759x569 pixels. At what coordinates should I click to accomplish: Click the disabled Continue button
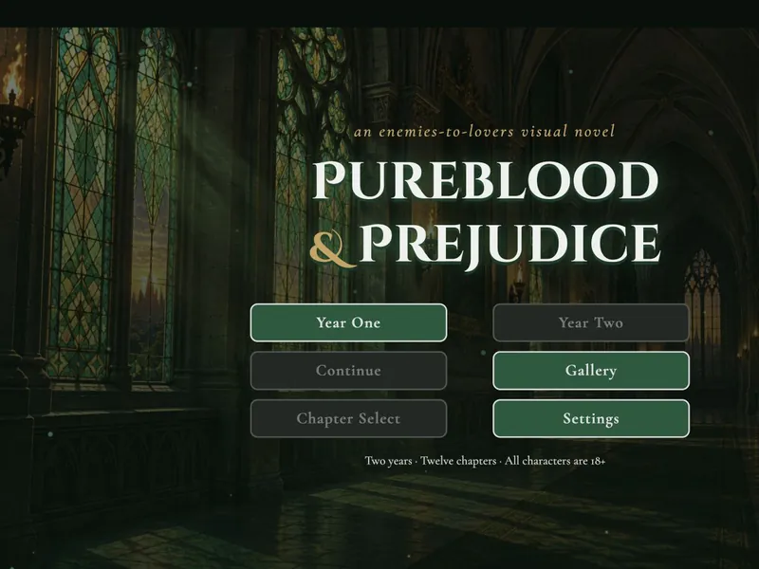pyautogui.click(x=348, y=371)
